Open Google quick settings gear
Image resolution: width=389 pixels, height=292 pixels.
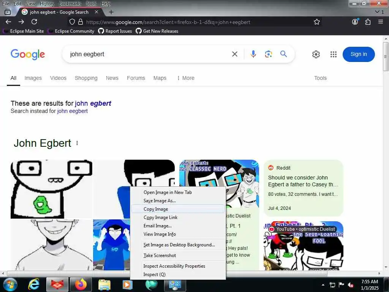(x=316, y=54)
